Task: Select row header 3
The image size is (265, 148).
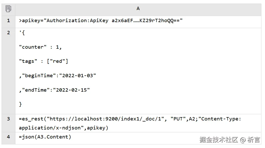Action: pyautogui.click(x=9, y=123)
